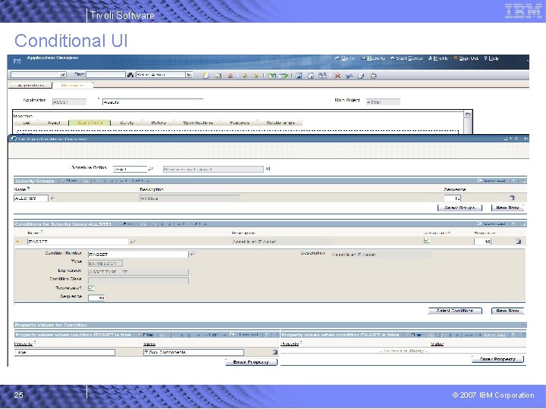Screen dimensions: 546x409
Task: Click the Signature Option input field
Action: [130, 169]
